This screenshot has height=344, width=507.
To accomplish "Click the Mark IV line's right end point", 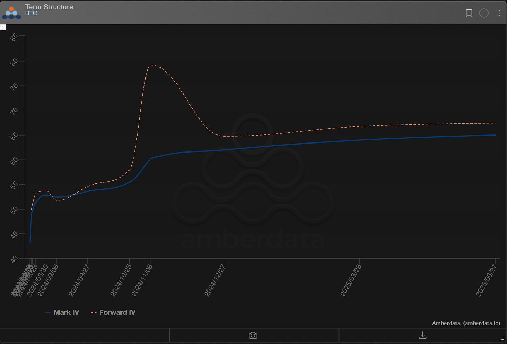I will click(x=495, y=135).
